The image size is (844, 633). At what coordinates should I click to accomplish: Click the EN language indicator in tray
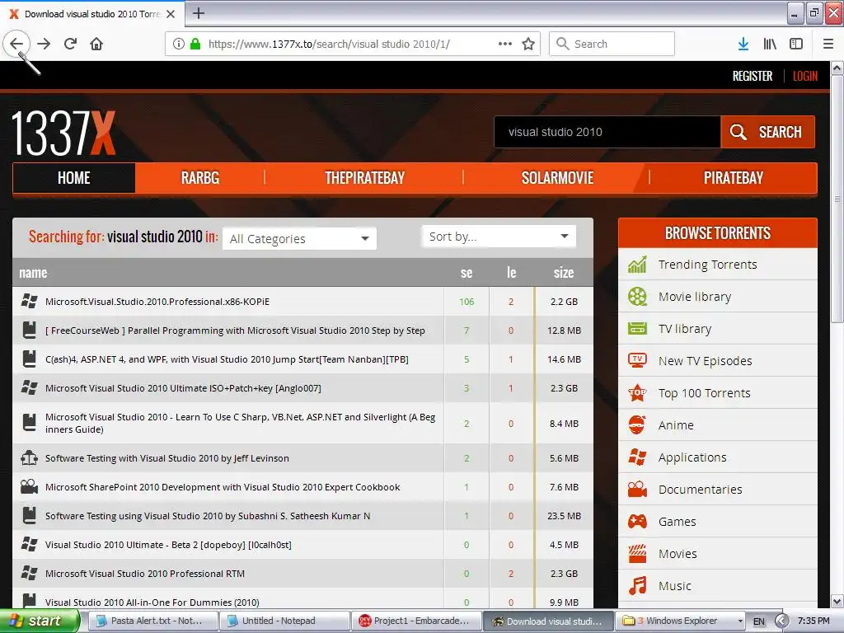tap(758, 621)
